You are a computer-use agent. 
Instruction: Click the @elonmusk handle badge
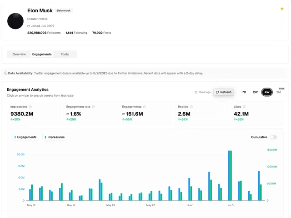point(63,10)
